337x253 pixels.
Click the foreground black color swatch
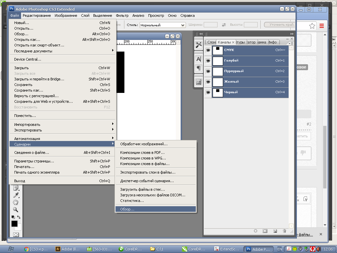pyautogui.click(x=14, y=224)
